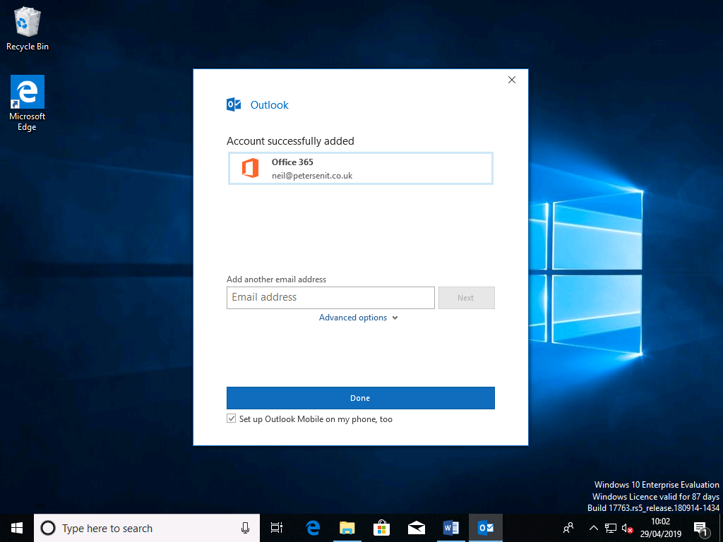Click Outlook taskbar icon
723x542 pixels.
[x=486, y=528]
